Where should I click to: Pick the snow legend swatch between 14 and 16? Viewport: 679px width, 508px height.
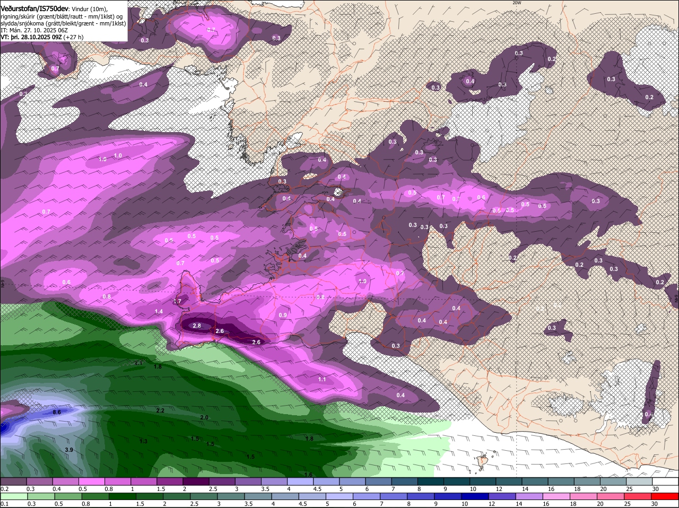535,481
